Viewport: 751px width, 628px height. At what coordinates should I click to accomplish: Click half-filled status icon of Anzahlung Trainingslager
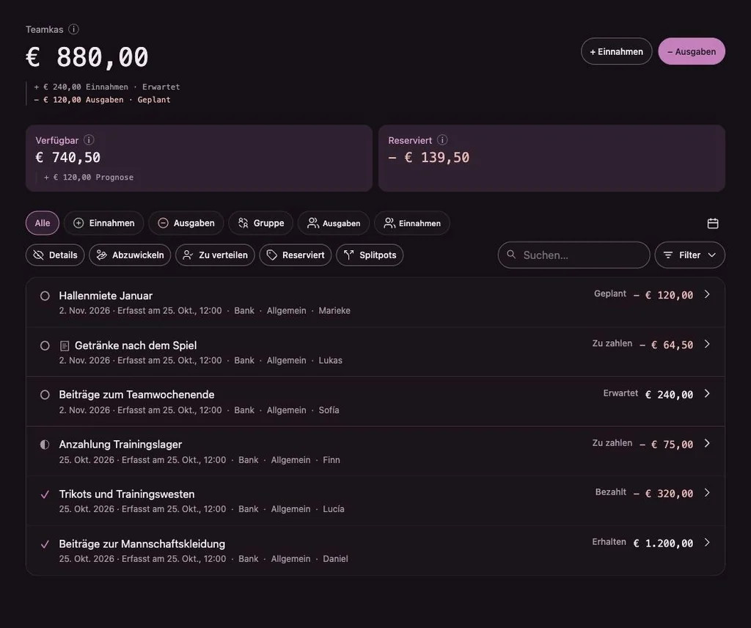point(45,445)
